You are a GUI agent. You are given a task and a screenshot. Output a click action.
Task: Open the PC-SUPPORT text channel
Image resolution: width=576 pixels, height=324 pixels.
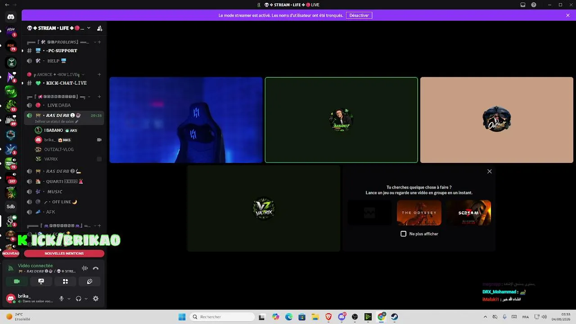click(x=64, y=50)
